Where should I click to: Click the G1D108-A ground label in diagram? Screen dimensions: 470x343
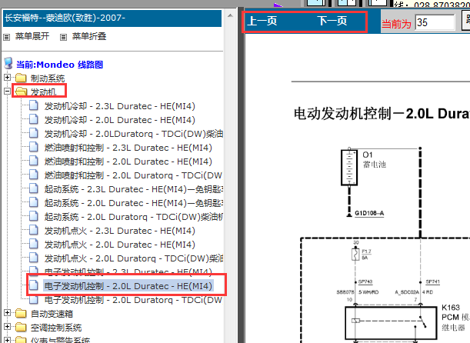(369, 213)
